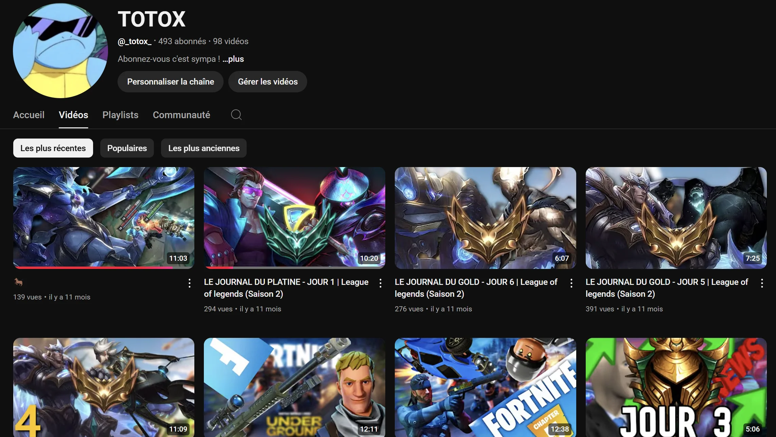Click the TOTOX Squirtle channel avatar

tap(60, 51)
